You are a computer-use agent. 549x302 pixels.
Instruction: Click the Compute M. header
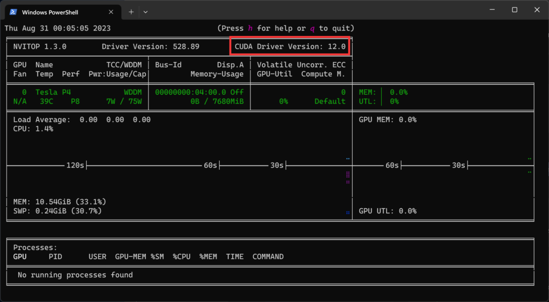tap(323, 74)
